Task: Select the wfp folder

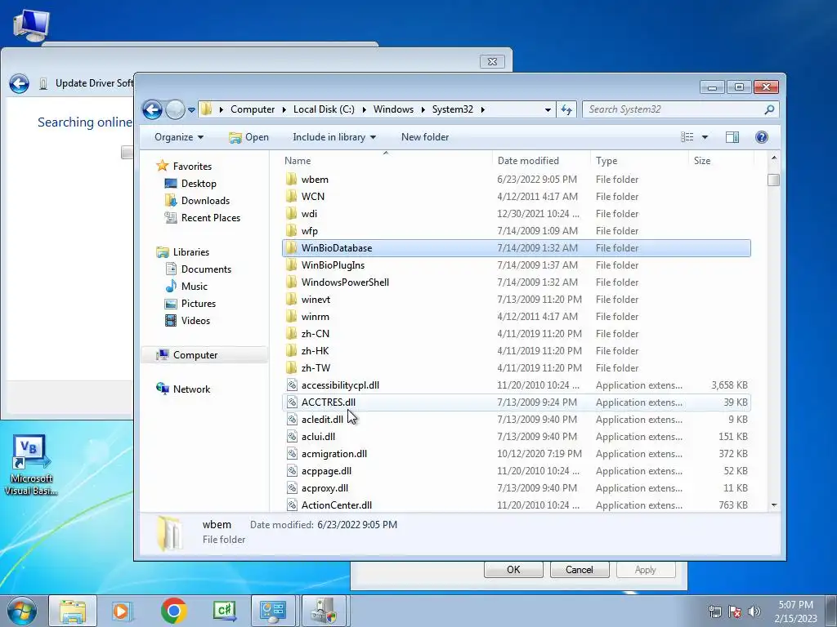Action: [310, 231]
